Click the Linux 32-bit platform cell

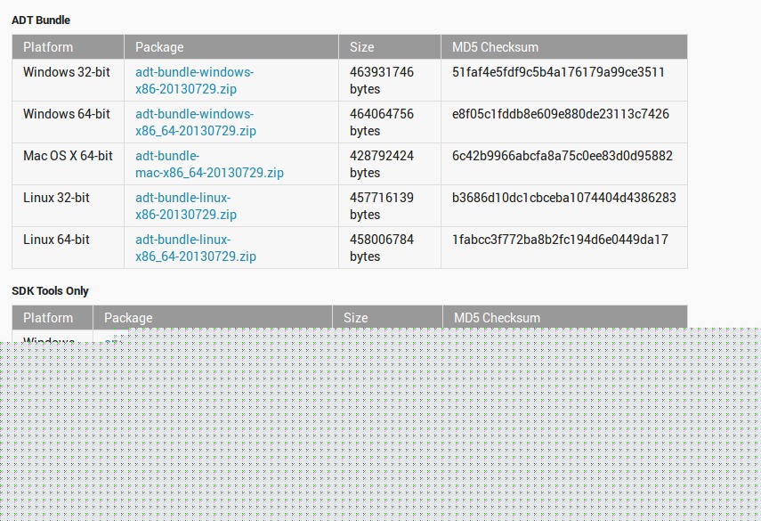(57, 197)
